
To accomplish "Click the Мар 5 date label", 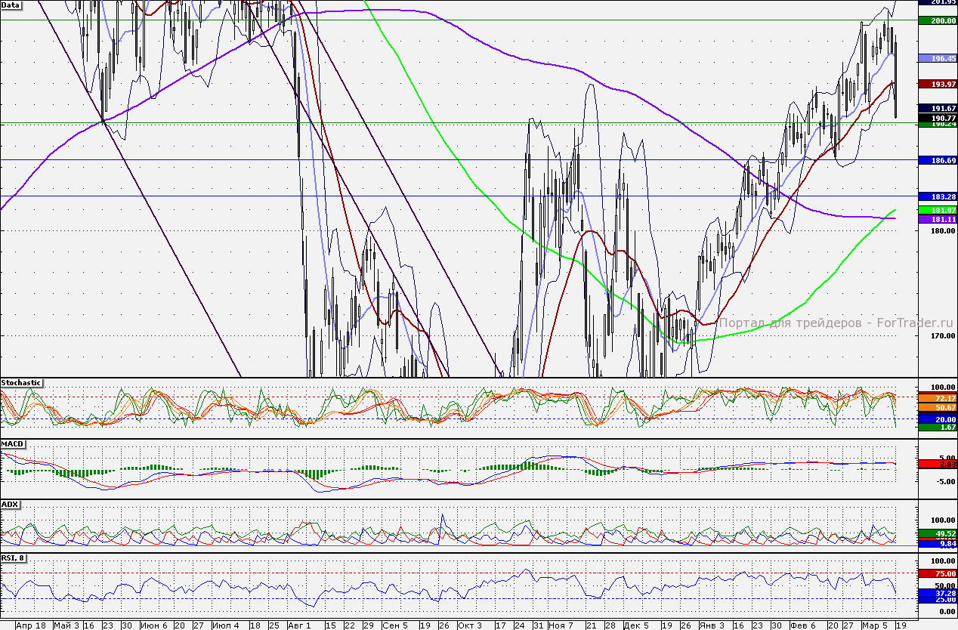I will 873,625.
